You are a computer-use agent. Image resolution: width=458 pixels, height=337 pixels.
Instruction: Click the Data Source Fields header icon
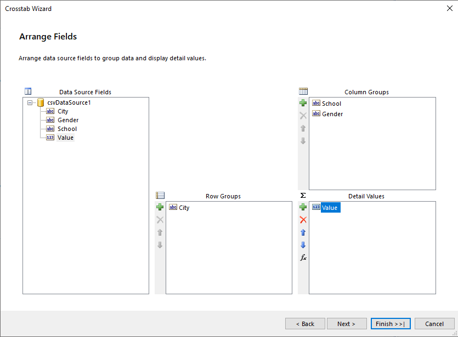pyautogui.click(x=29, y=91)
